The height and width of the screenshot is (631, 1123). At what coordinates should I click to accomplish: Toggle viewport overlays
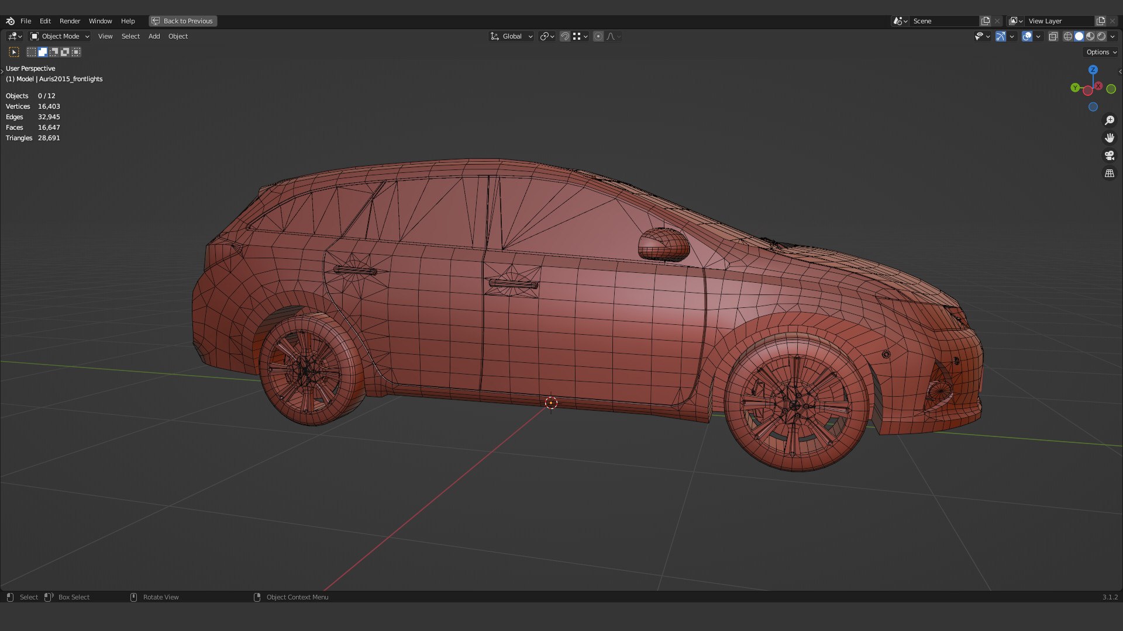pos(1027,36)
